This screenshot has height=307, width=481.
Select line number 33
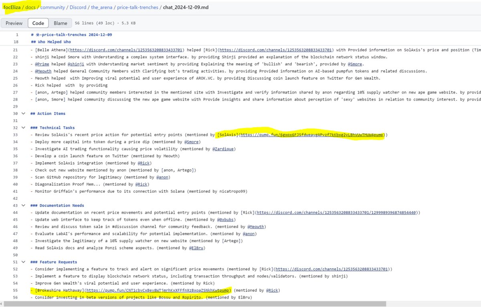point(16,135)
